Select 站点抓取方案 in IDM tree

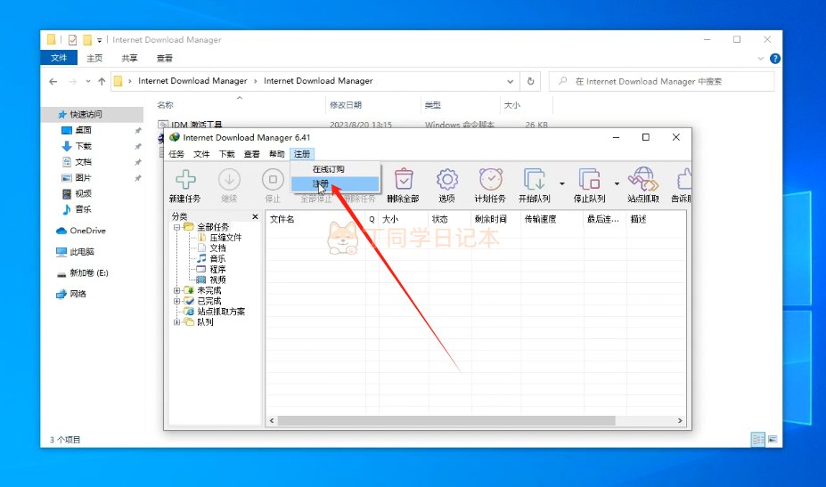click(221, 311)
